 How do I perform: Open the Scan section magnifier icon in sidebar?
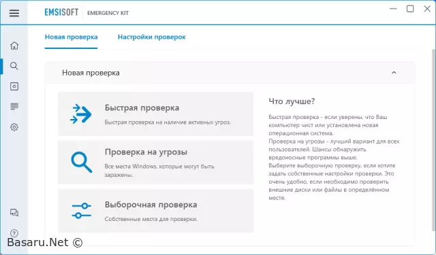click(14, 66)
